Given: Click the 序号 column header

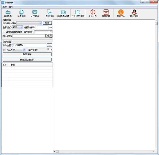Looking at the screenshot, I should 6,65.
